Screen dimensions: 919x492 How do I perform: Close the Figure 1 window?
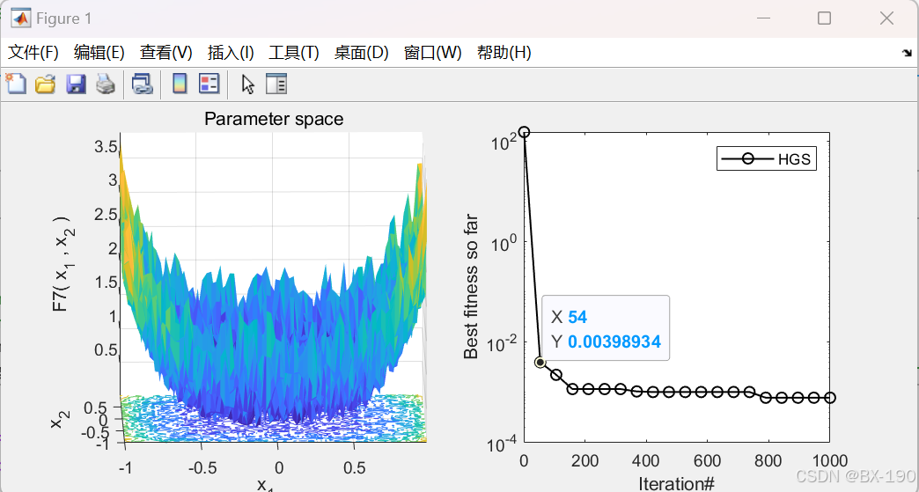(886, 18)
